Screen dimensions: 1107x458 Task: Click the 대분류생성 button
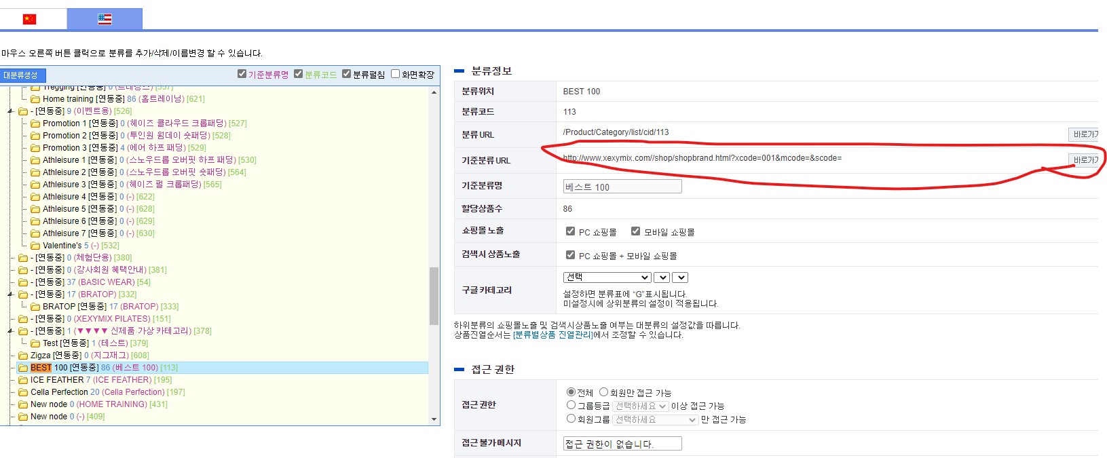pos(22,75)
